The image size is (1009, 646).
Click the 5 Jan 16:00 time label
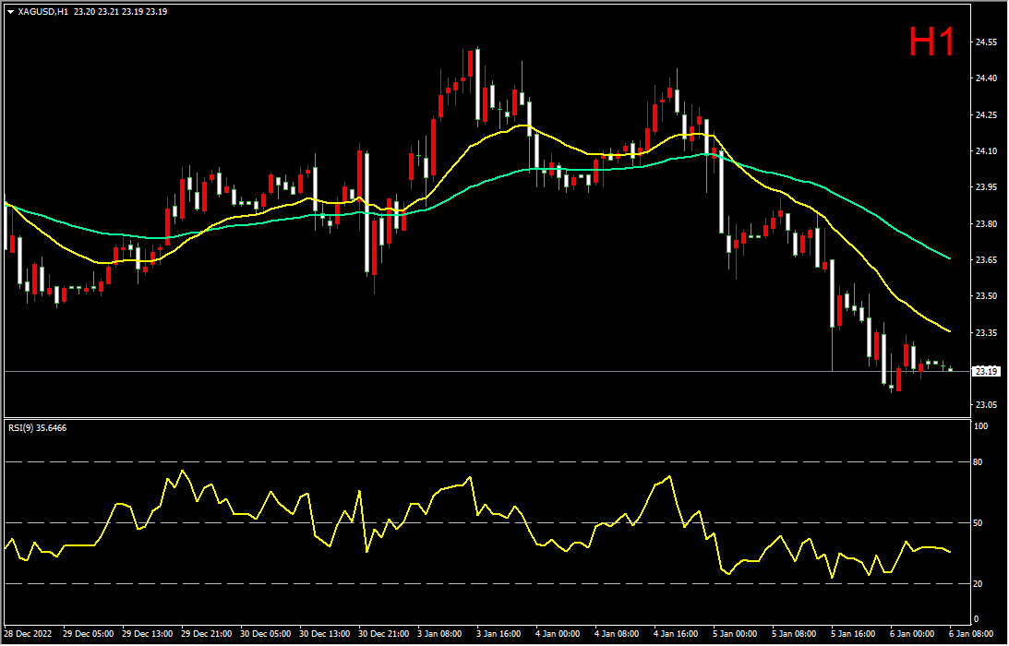[854, 634]
